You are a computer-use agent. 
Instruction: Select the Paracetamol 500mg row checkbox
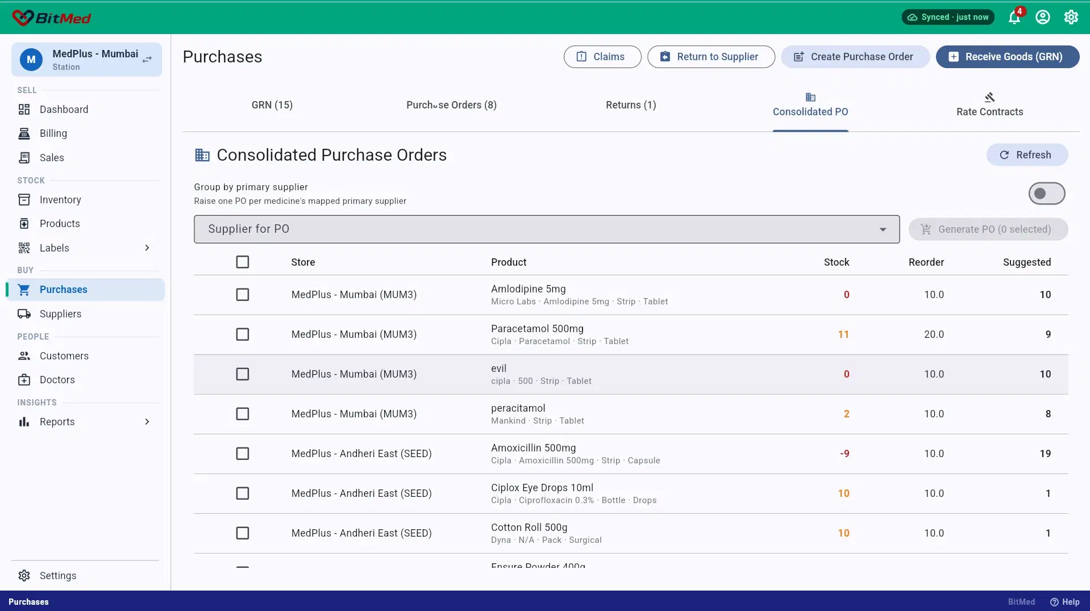point(243,334)
